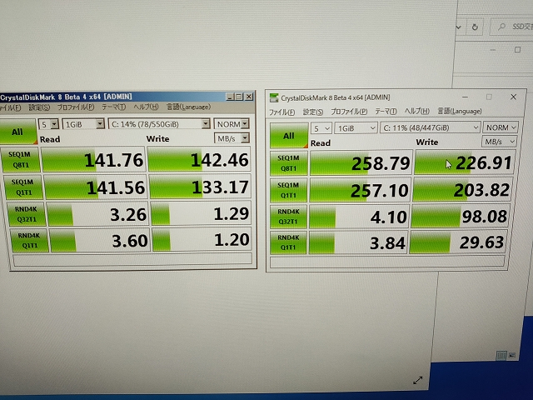533x400 pixels.
Task: Open プロファイル(P) menu in left window
Action: pyautogui.click(x=76, y=107)
